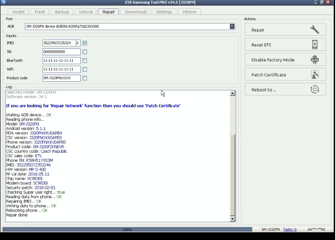Click CSC version J320FNOXX0APB3 in log

pyautogui.click(x=46, y=138)
